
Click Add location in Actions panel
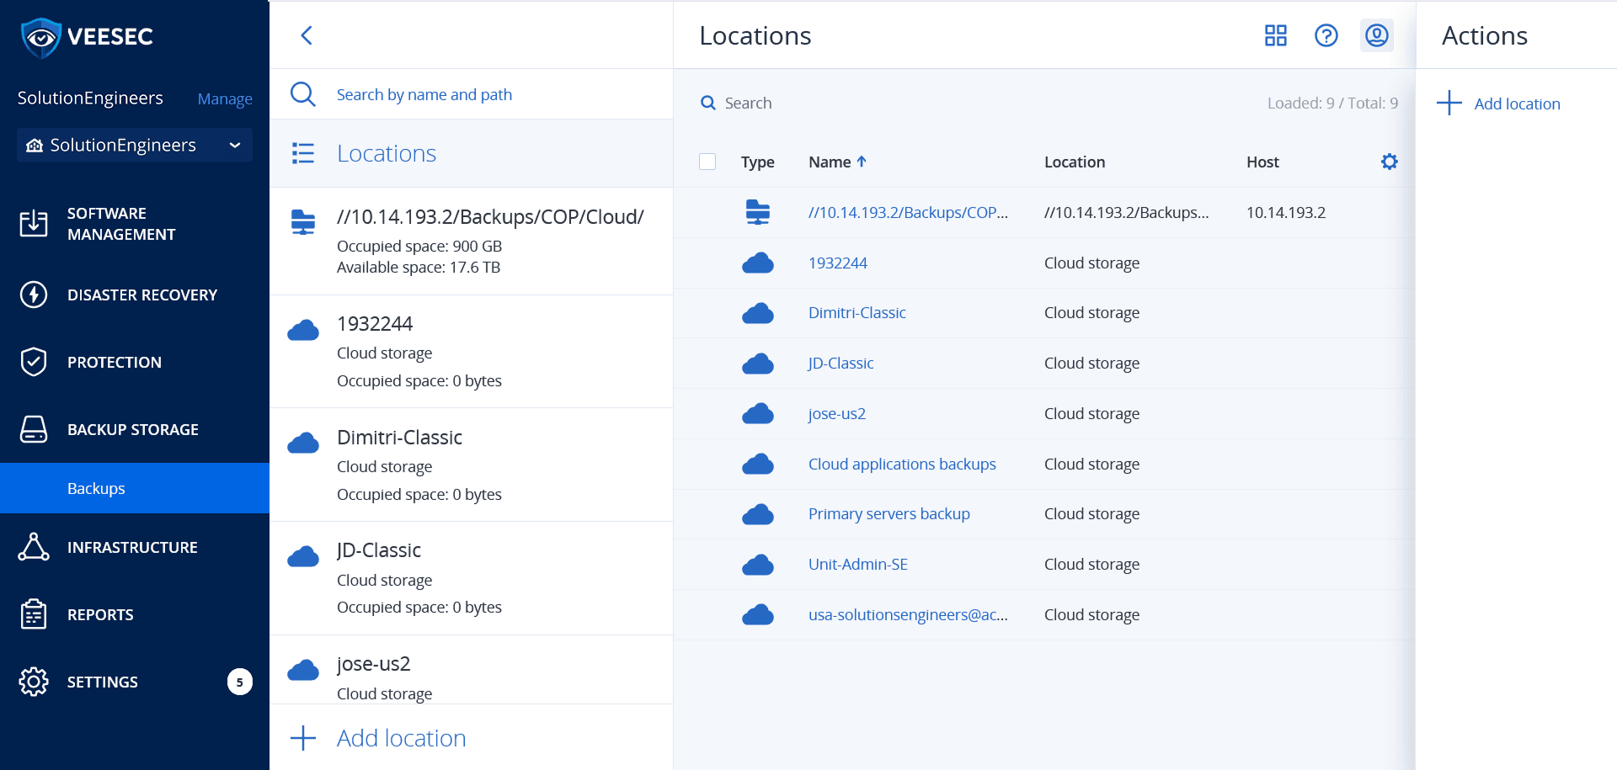tap(1517, 104)
